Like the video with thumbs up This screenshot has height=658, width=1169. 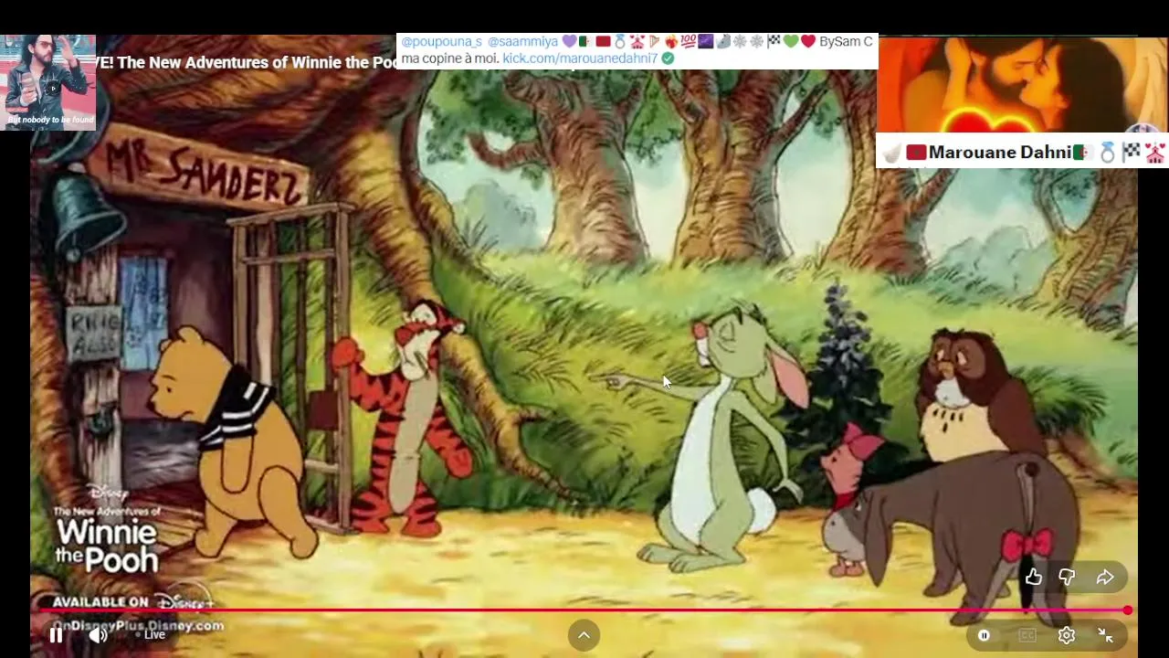coord(1033,577)
